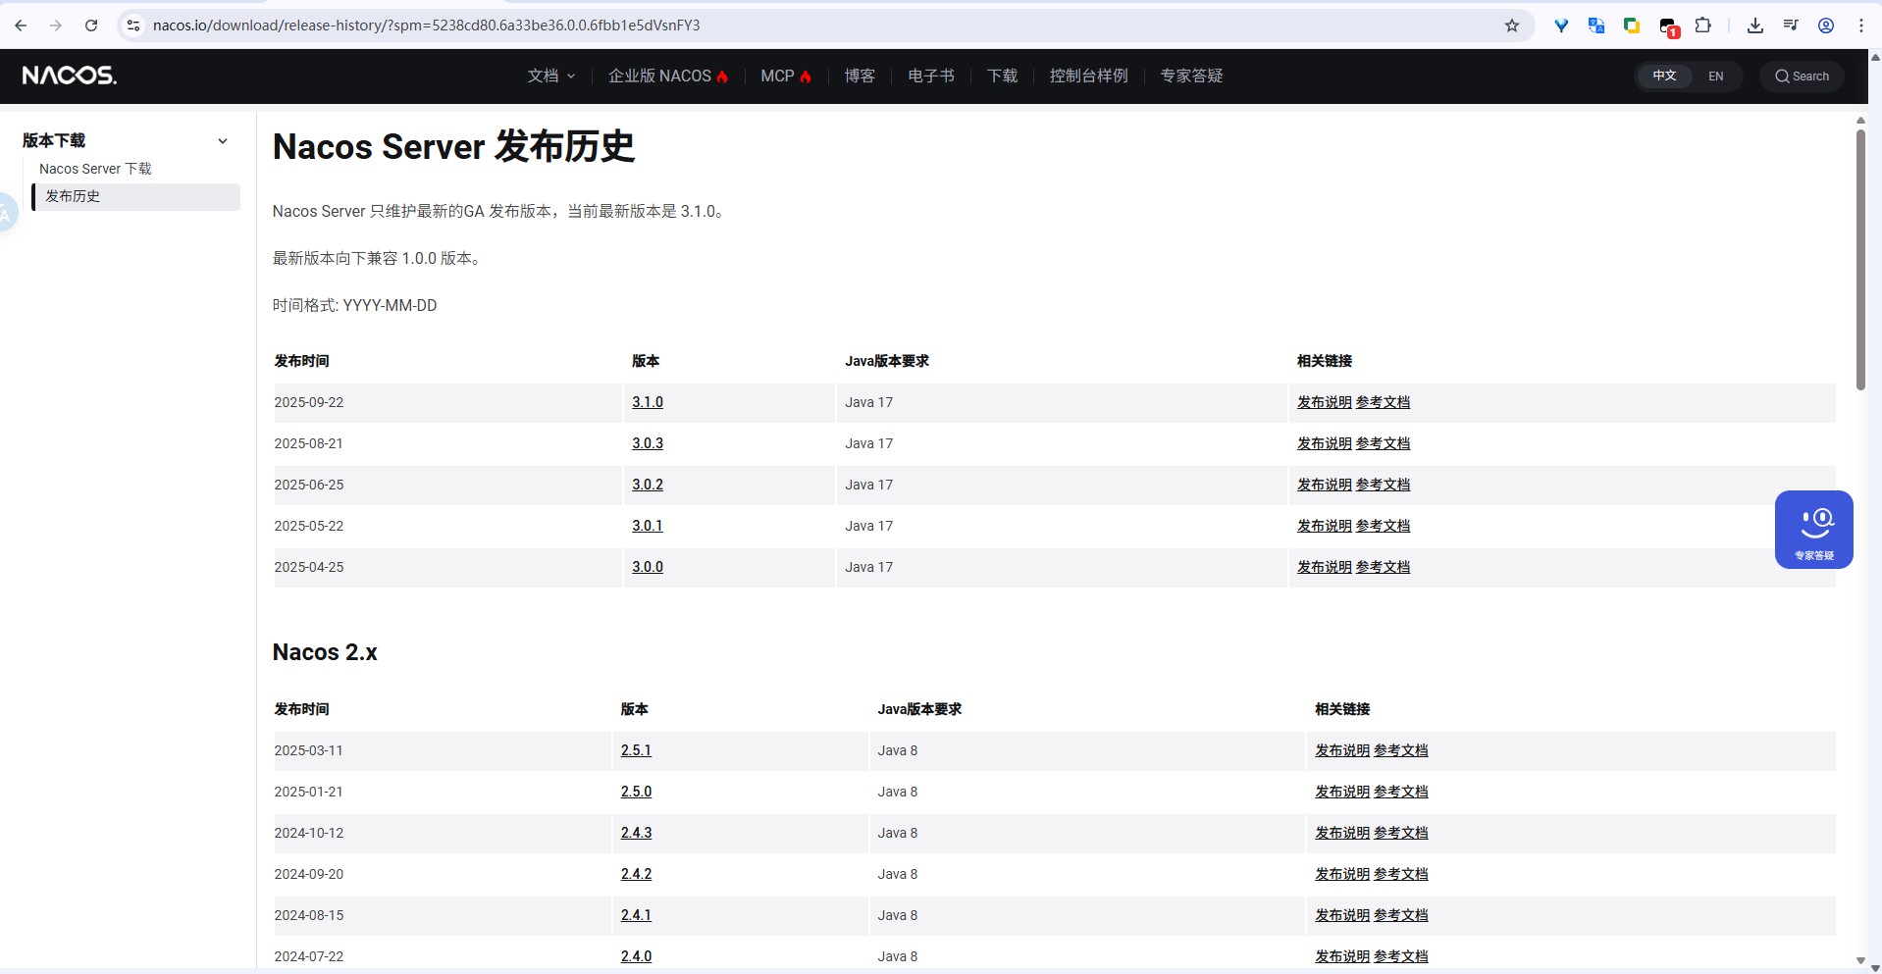Select Nacos Server 下载 in sidebar
1882x974 pixels.
95,169
